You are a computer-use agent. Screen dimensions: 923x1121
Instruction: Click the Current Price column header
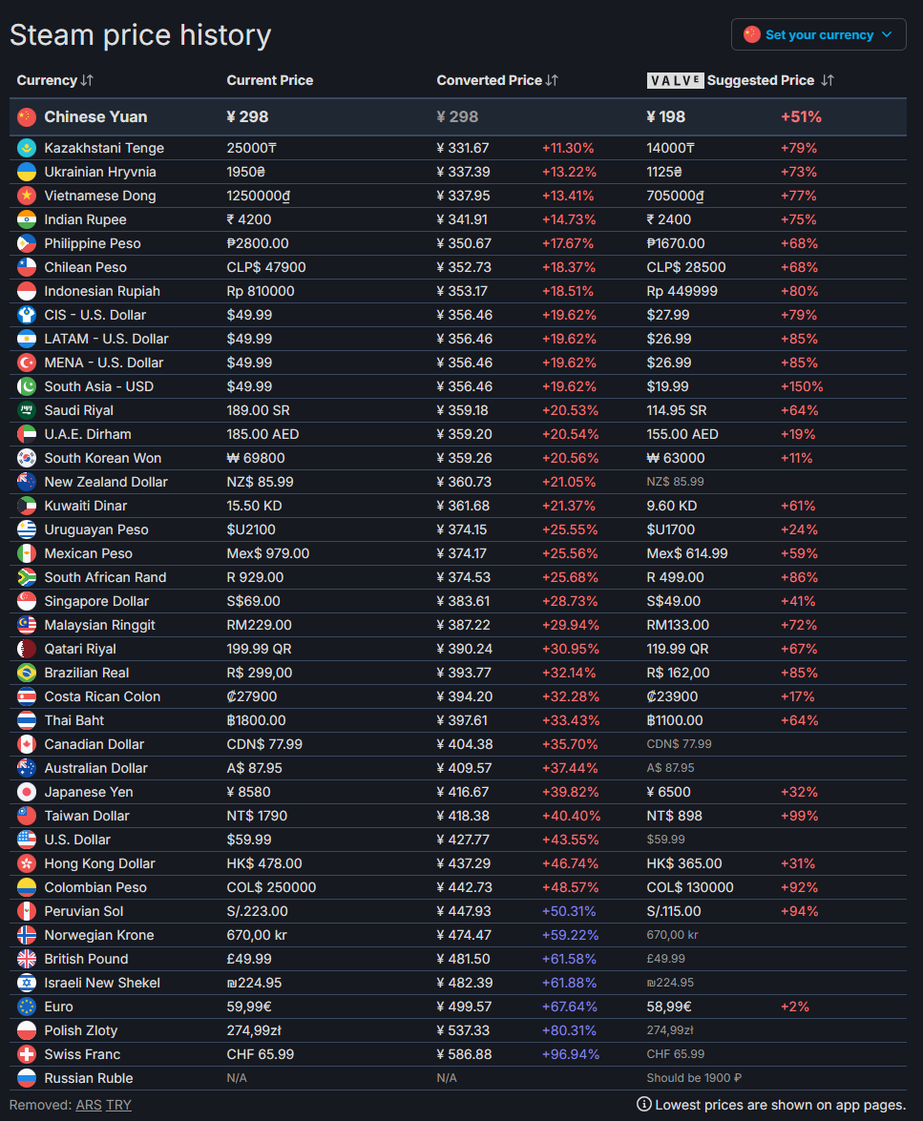[x=269, y=80]
